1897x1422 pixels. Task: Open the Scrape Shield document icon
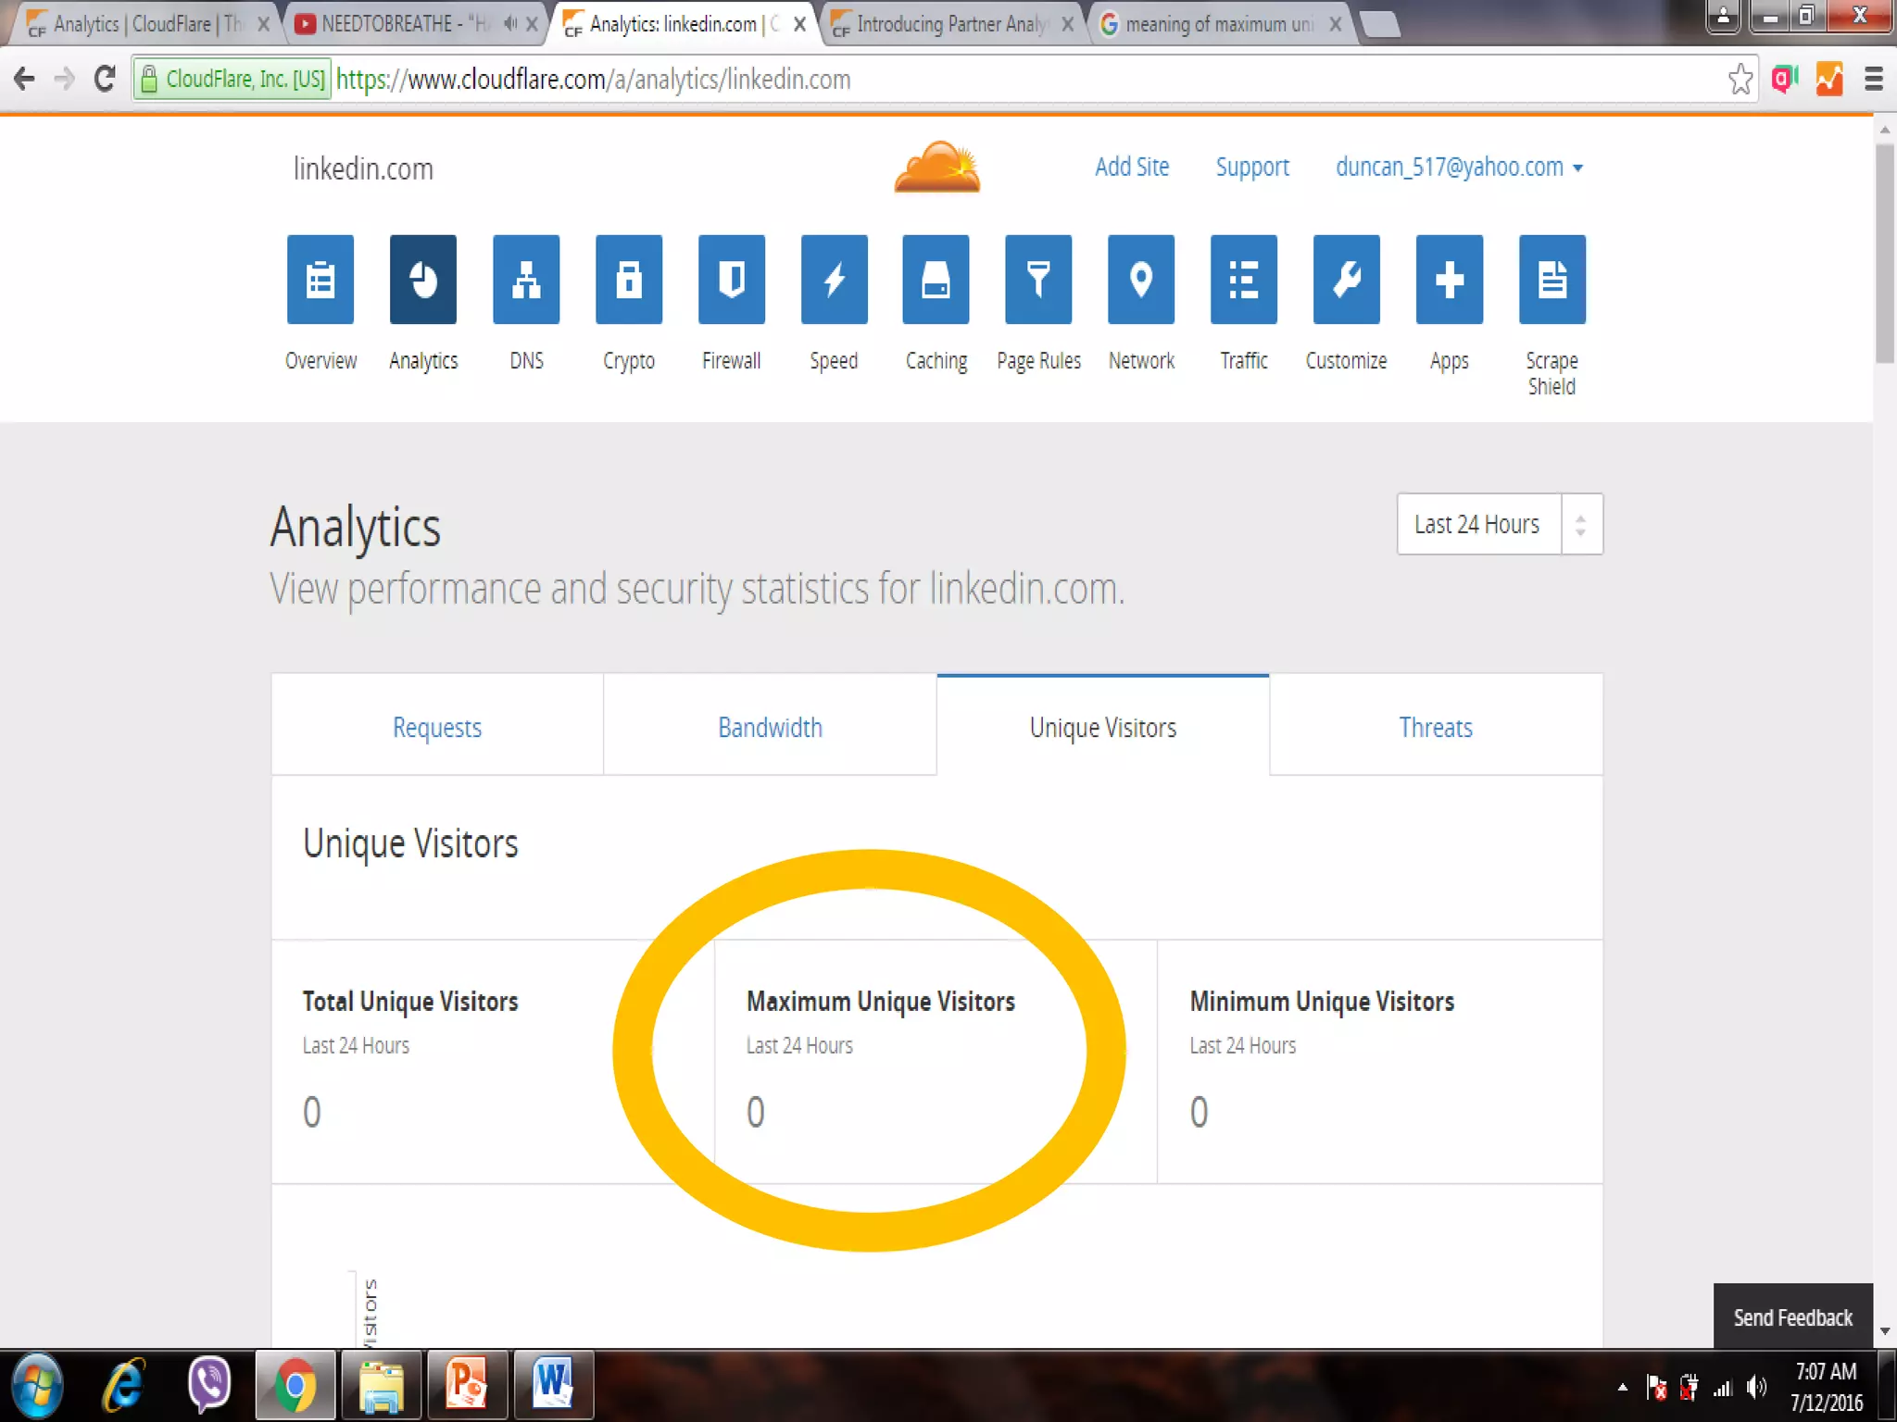[x=1552, y=280]
